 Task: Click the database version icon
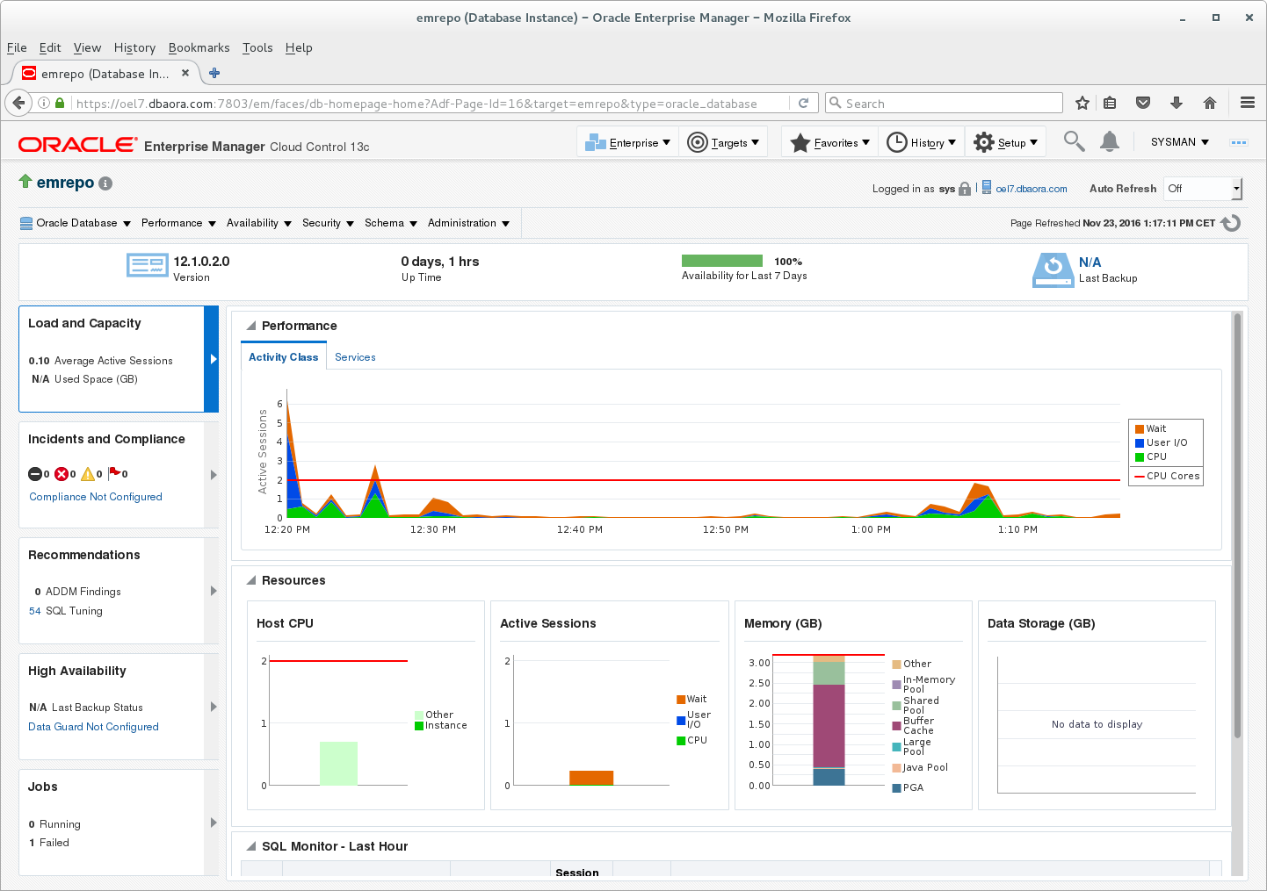point(147,265)
